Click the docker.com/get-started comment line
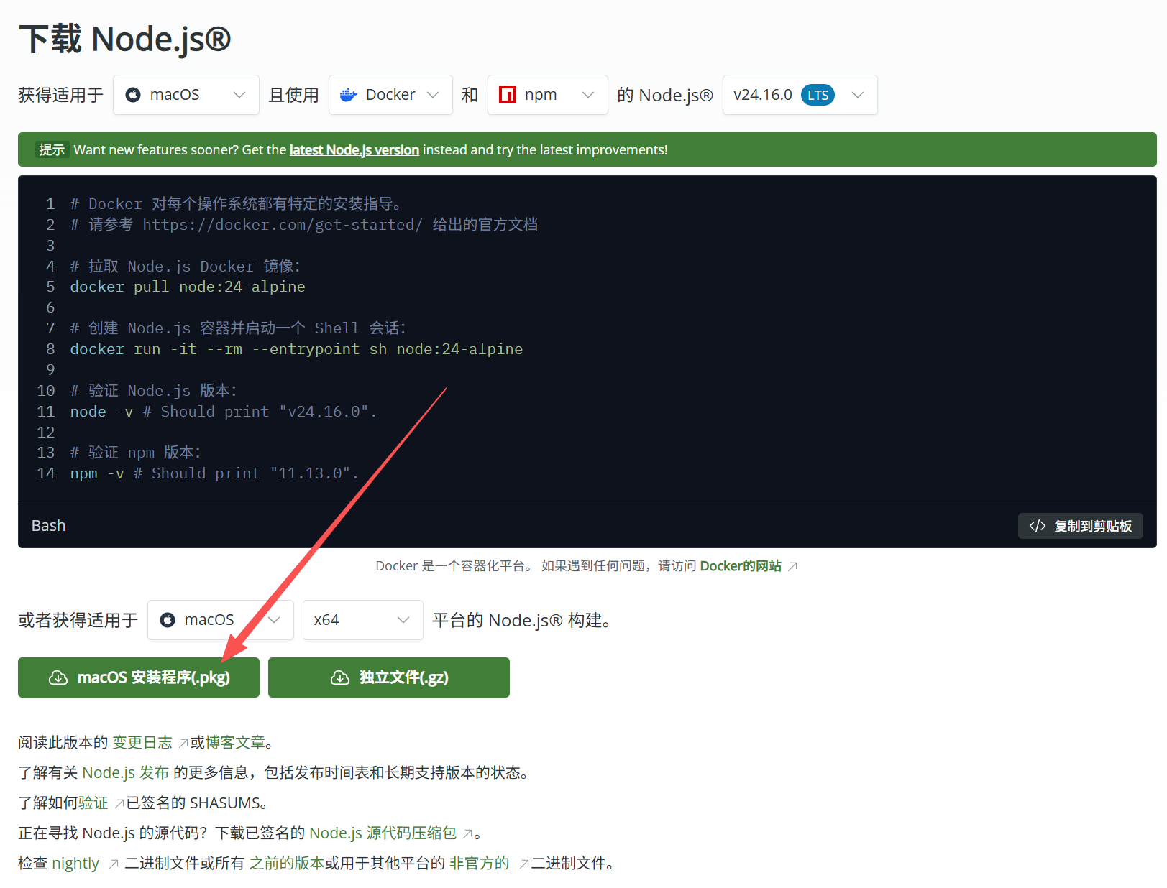This screenshot has height=888, width=1167. pos(303,225)
